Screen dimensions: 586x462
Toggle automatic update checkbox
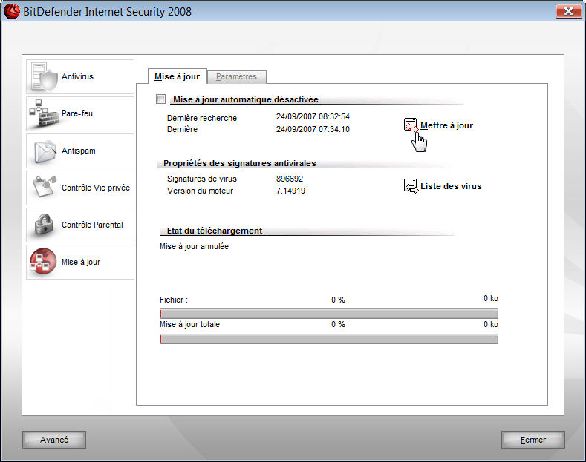coord(161,99)
